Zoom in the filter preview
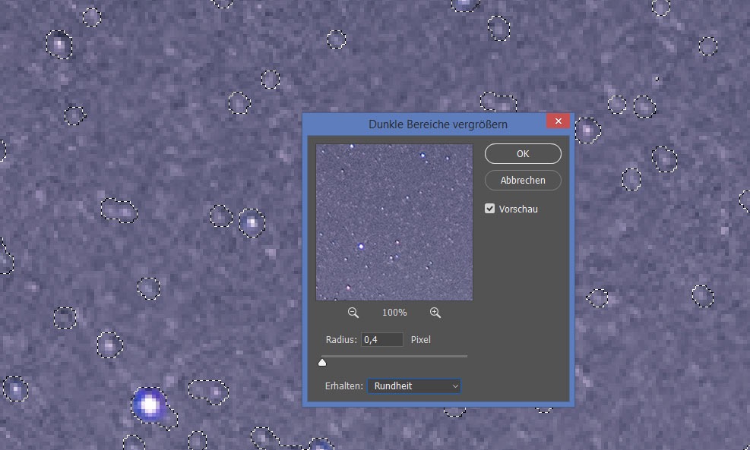The width and height of the screenshot is (750, 450). click(435, 313)
